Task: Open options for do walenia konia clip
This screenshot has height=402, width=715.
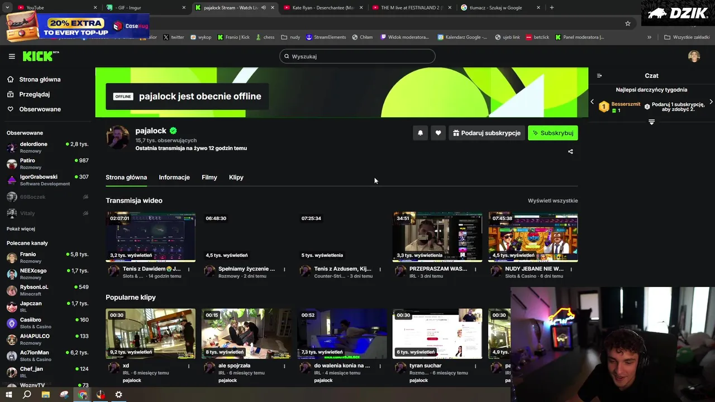Action: point(380,366)
